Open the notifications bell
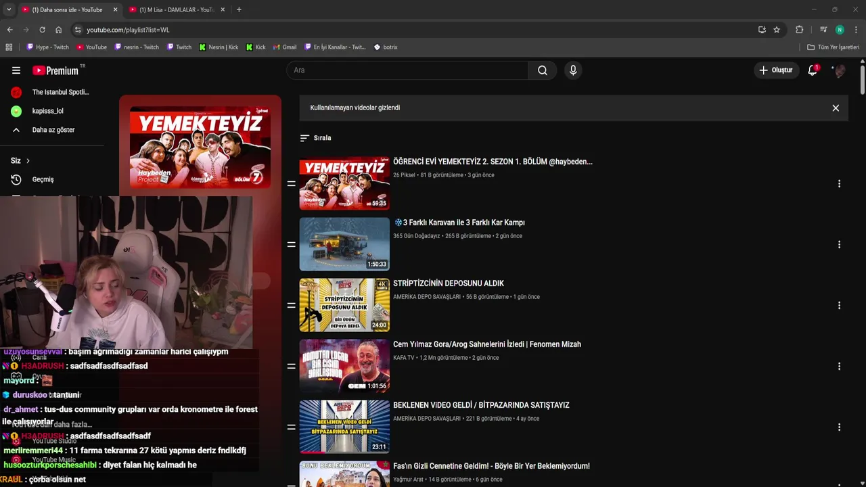Viewport: 866px width, 487px height. 813,70
